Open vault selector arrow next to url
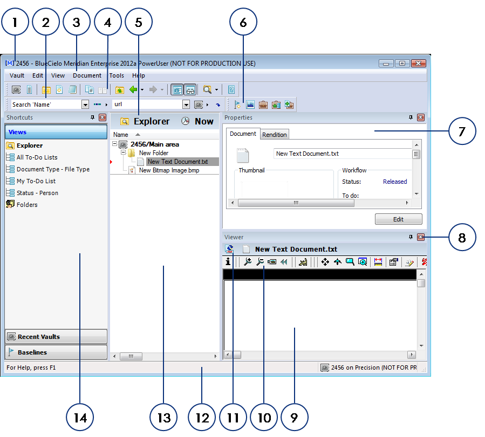Viewport: 485px width, 437px height. pyautogui.click(x=207, y=105)
